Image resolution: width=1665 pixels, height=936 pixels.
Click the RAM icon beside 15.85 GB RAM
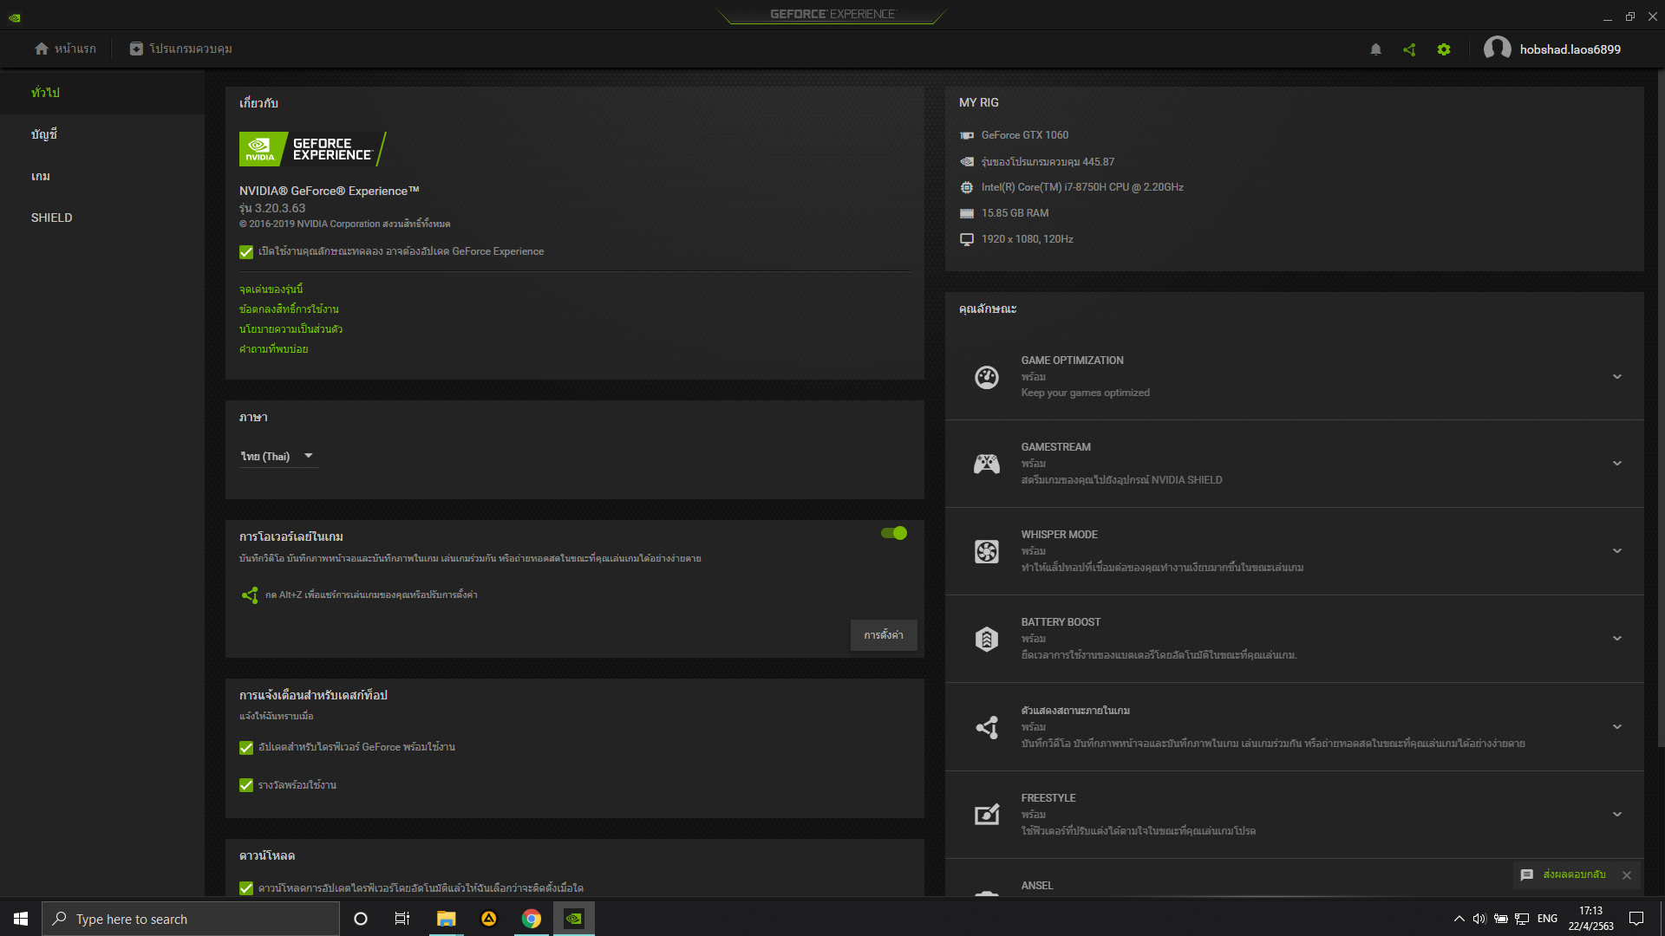tap(967, 213)
